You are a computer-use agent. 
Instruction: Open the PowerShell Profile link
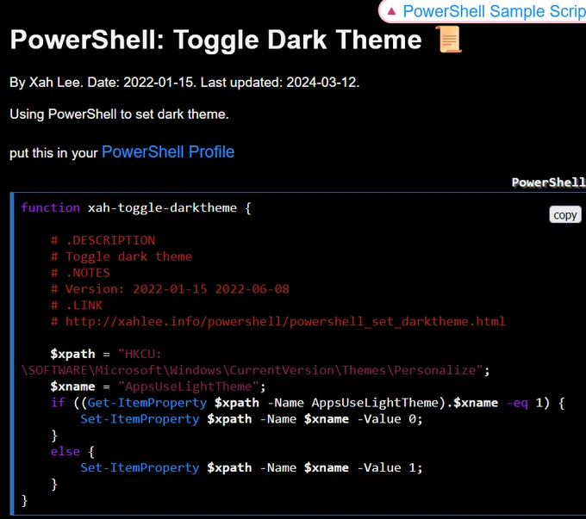[x=168, y=152]
